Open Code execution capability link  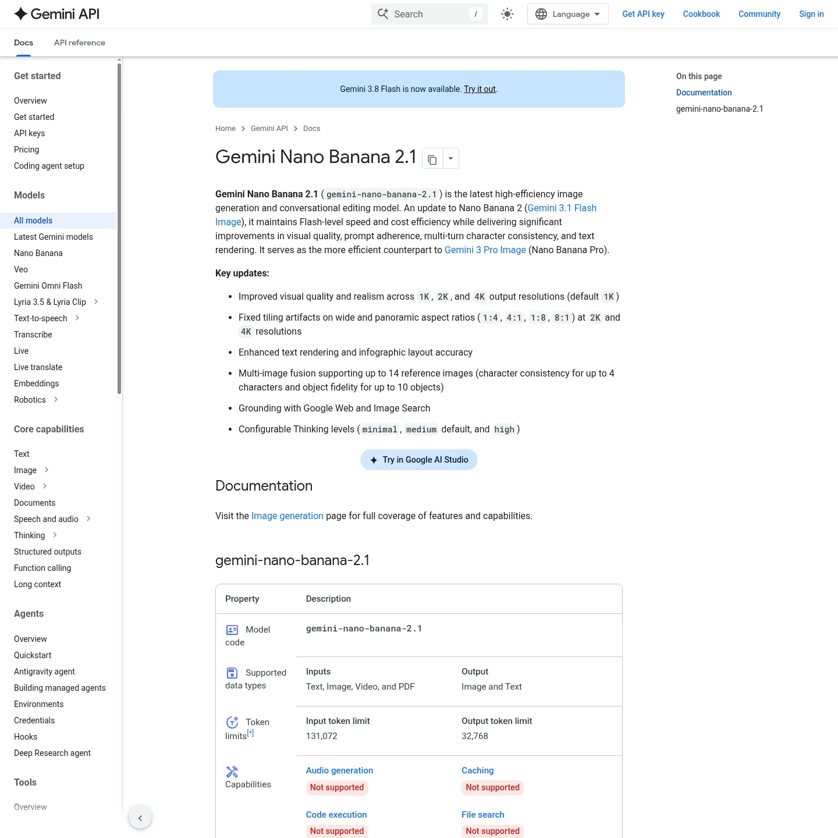[336, 815]
